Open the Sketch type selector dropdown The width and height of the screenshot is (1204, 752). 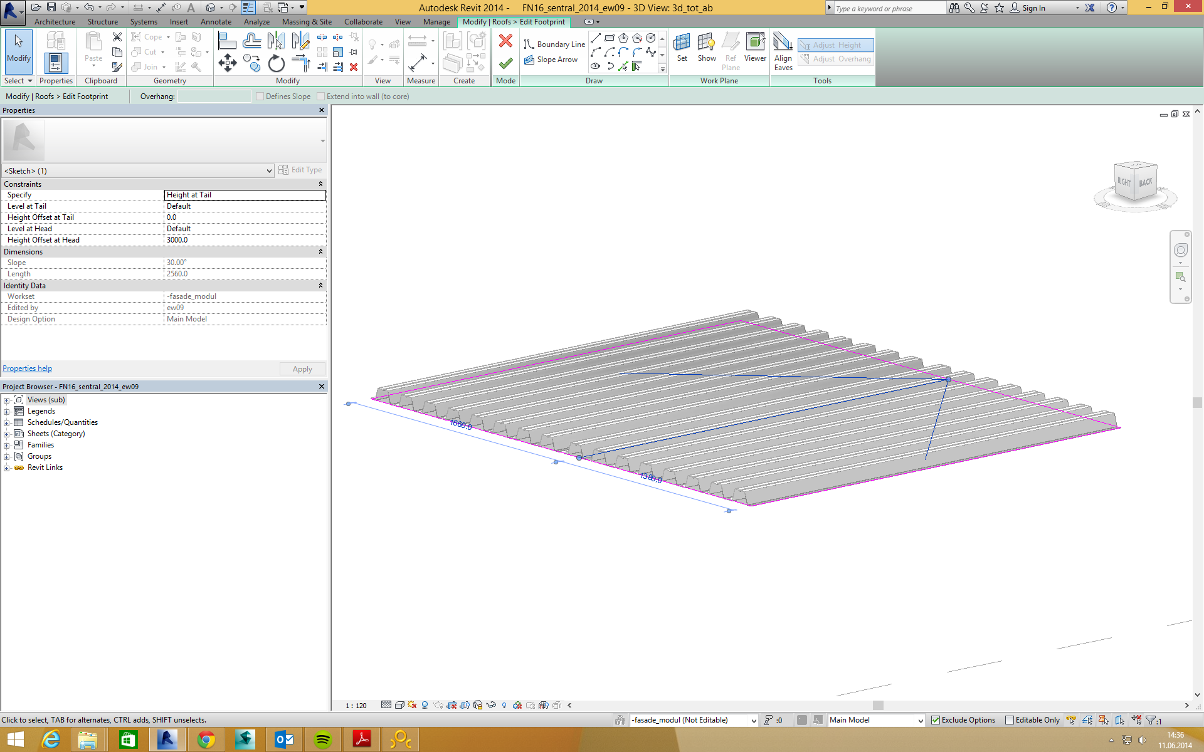point(269,171)
